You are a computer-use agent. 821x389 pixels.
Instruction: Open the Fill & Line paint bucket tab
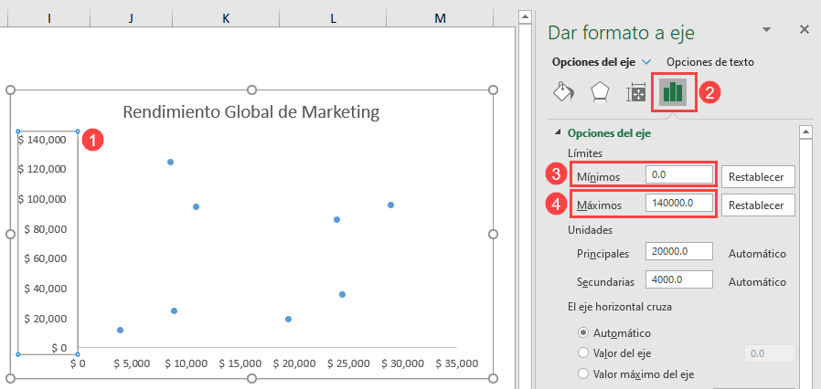(x=563, y=92)
